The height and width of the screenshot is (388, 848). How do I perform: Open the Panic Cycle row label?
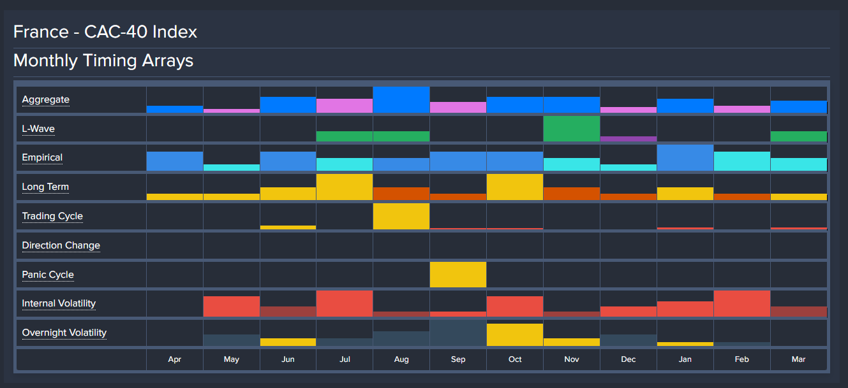click(48, 275)
